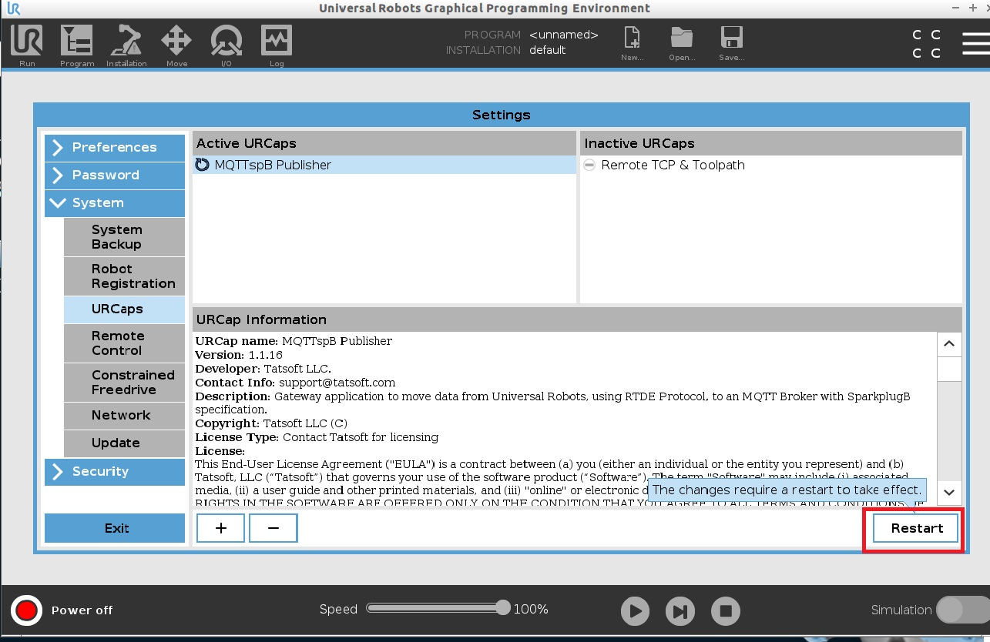Open the hamburger menu in header
990x642 pixels.
tap(976, 43)
